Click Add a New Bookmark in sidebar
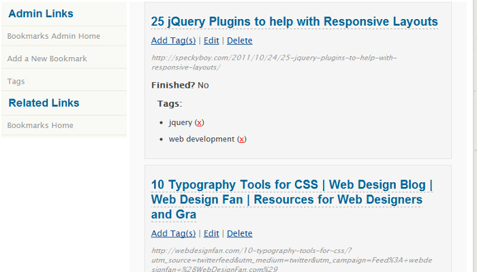This screenshot has width=477, height=272. [47, 58]
